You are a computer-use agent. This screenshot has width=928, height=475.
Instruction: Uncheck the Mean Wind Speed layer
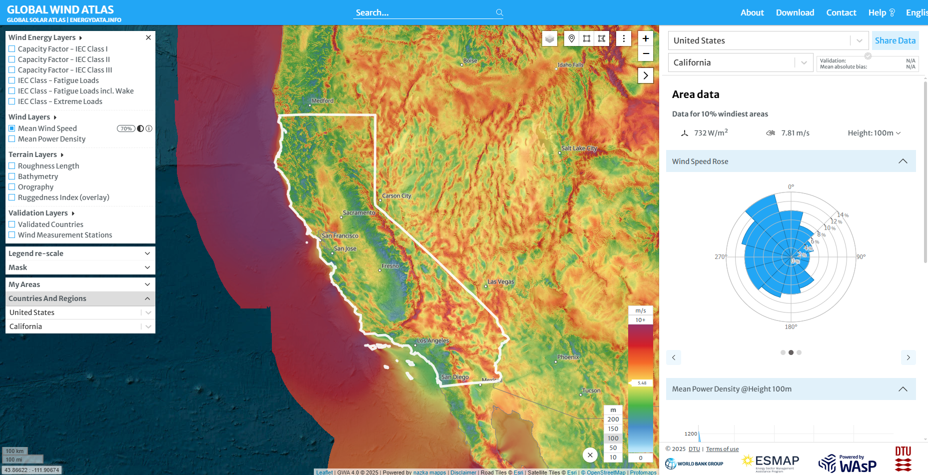(x=12, y=128)
